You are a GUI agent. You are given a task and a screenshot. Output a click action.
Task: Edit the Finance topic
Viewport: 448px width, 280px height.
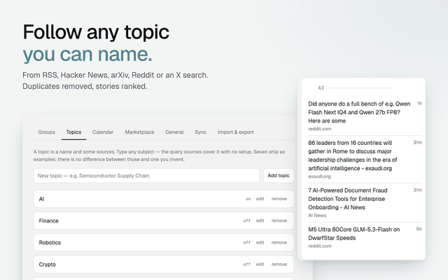[260, 220]
